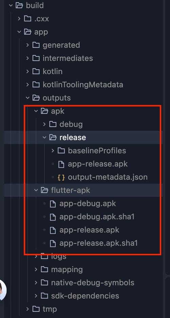
Task: Click the JSON braces icon for output-metadata.json
Action: click(x=61, y=177)
